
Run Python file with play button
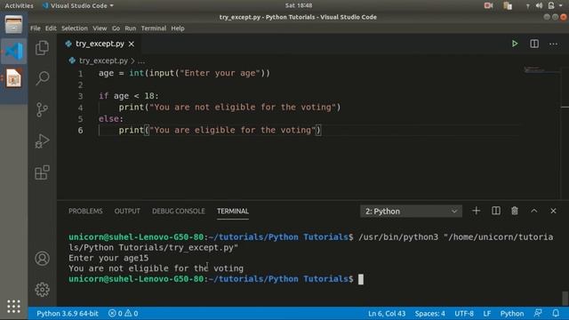click(515, 44)
